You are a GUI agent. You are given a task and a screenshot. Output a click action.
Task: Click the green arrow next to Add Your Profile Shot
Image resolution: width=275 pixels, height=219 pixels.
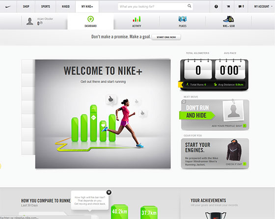click(245, 126)
